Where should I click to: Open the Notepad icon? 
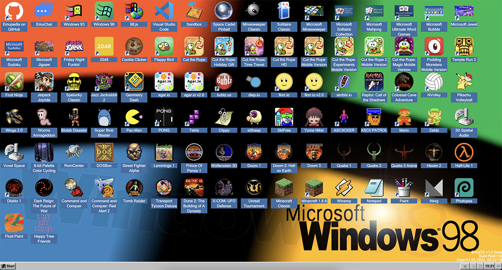tap(374, 188)
